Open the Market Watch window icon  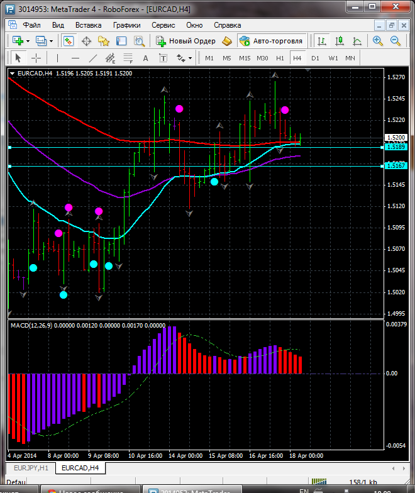coord(69,41)
